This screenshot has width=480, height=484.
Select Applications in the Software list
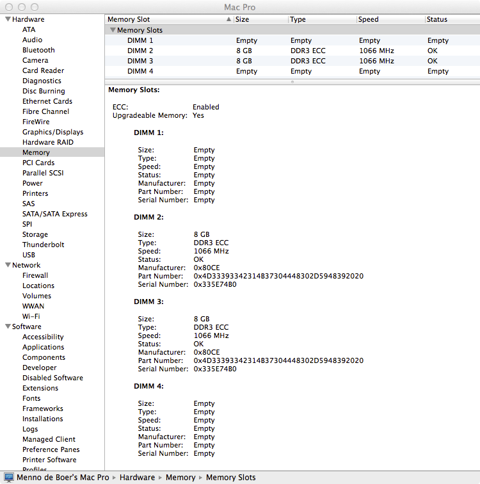[43, 347]
